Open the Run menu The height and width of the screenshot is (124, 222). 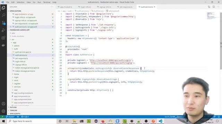pos(39,2)
